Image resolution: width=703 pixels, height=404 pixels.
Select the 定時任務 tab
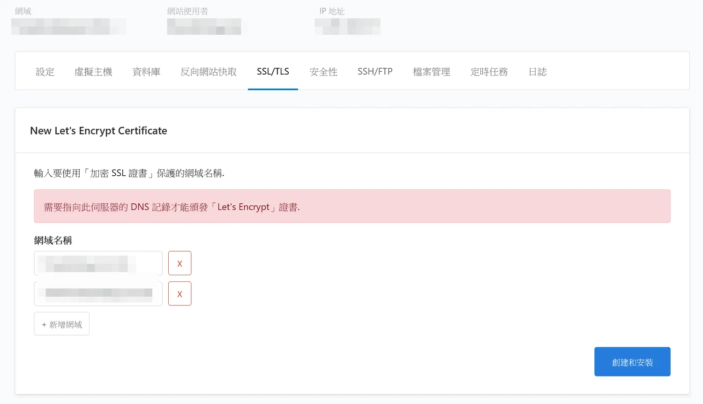tap(489, 72)
